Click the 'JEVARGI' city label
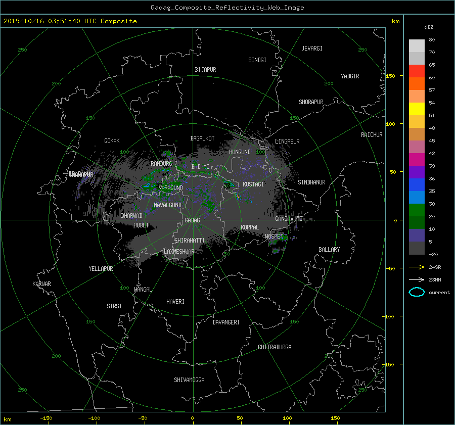 [x=312, y=49]
